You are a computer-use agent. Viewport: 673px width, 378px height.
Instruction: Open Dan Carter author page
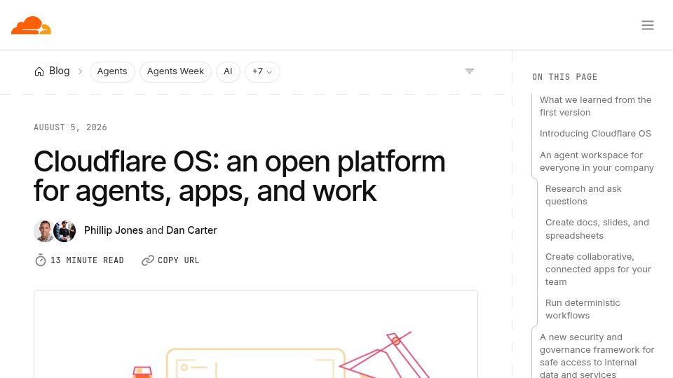[191, 230]
